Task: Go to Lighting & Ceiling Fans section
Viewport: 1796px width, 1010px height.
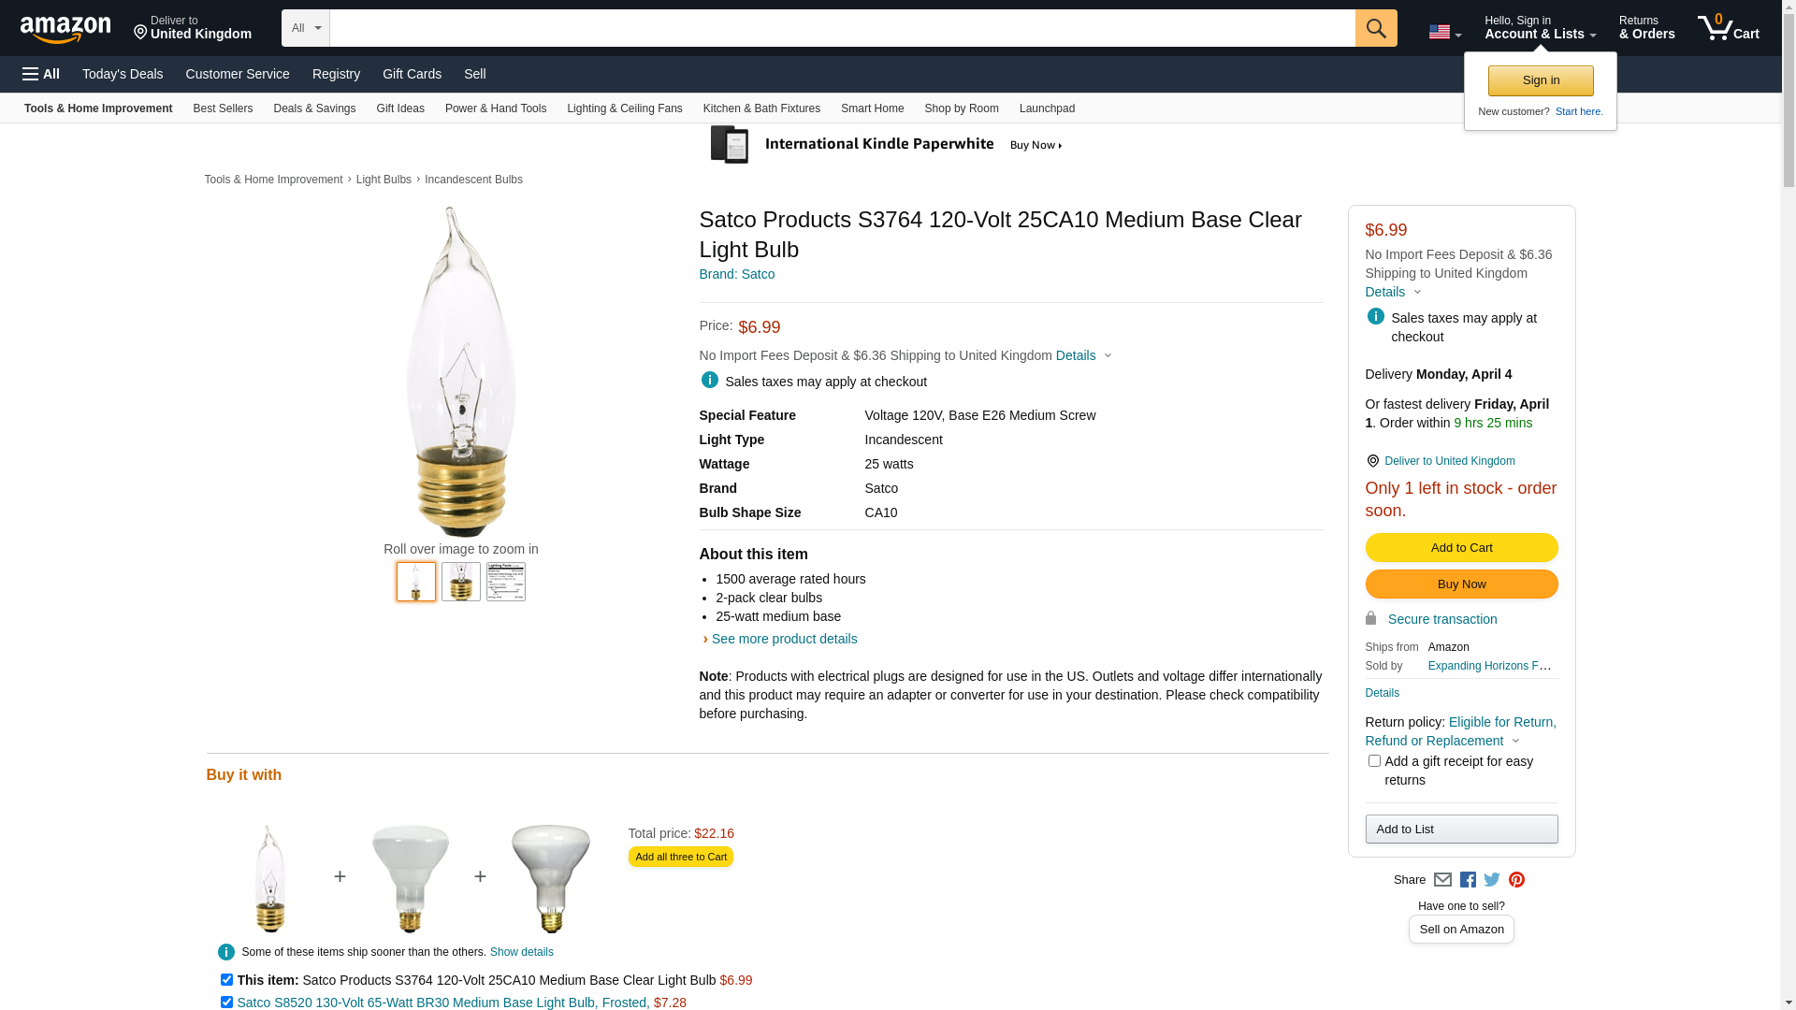Action: (624, 108)
